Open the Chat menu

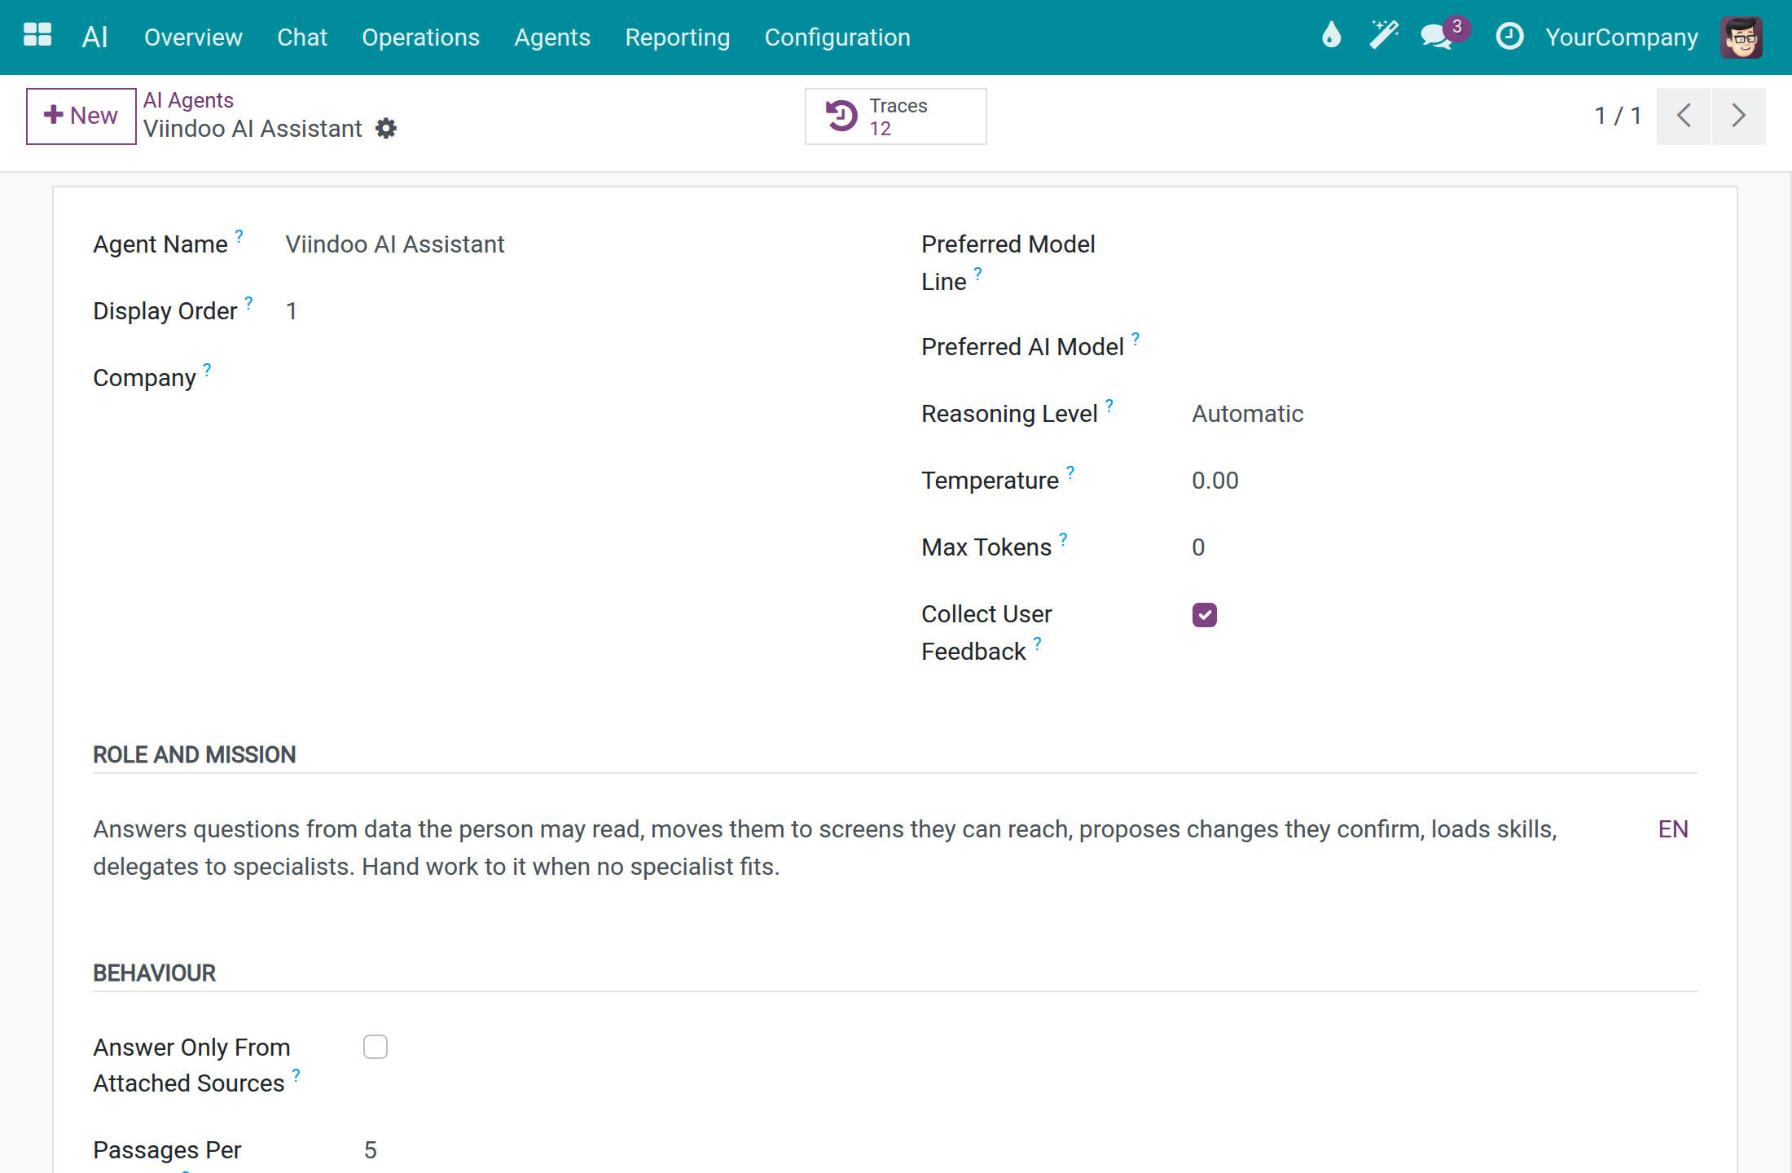[302, 37]
